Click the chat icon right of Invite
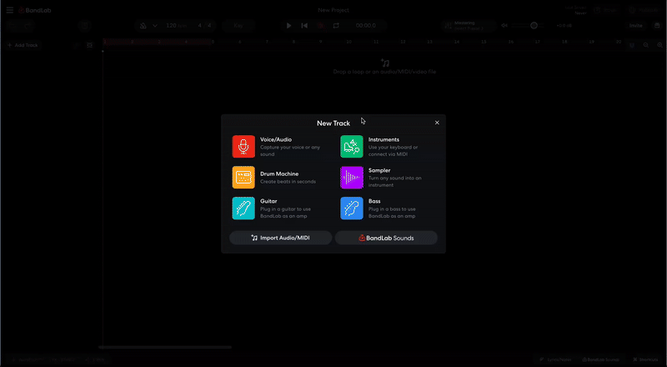Viewport: 667px width, 367px height. pyautogui.click(x=657, y=26)
